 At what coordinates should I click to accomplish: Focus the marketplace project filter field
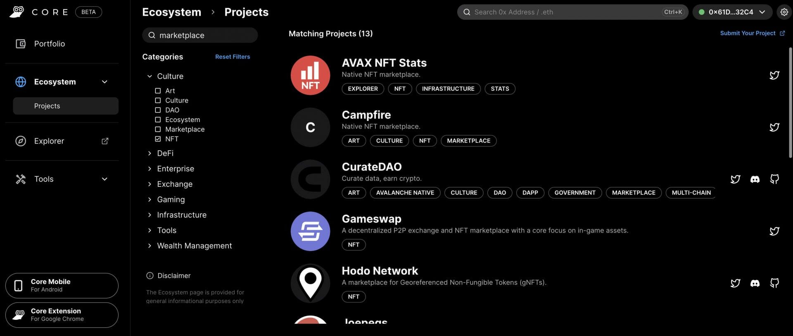click(x=200, y=35)
